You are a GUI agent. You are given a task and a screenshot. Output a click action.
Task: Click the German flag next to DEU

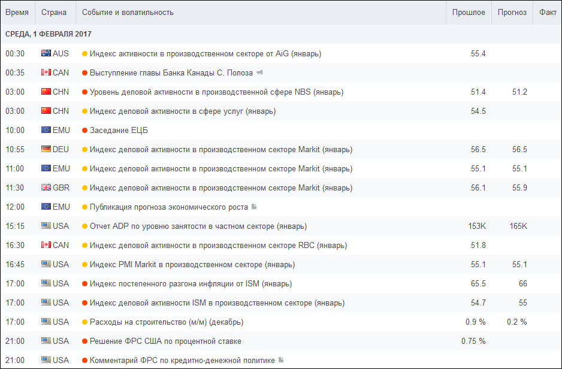(46, 149)
